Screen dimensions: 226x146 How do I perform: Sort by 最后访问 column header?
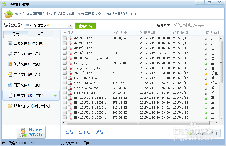(x=180, y=33)
